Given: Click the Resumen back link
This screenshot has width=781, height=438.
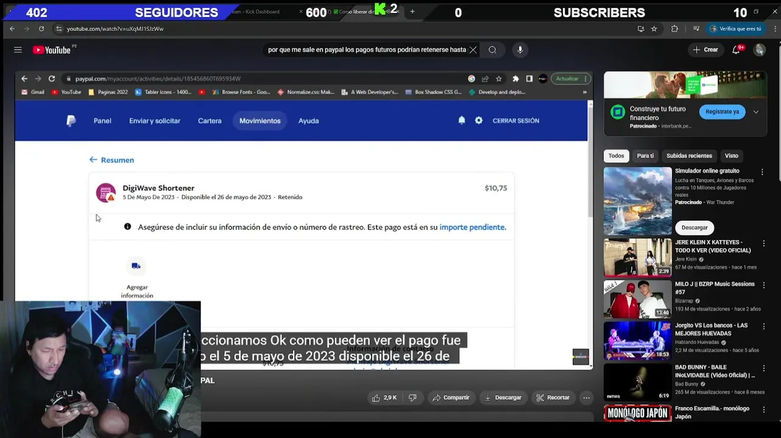Looking at the screenshot, I should [111, 160].
